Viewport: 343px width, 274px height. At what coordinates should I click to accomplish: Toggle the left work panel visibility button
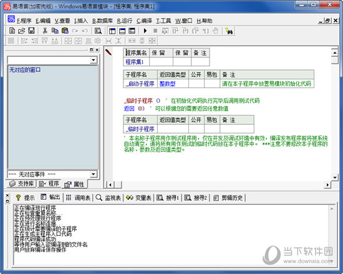(x=112, y=31)
